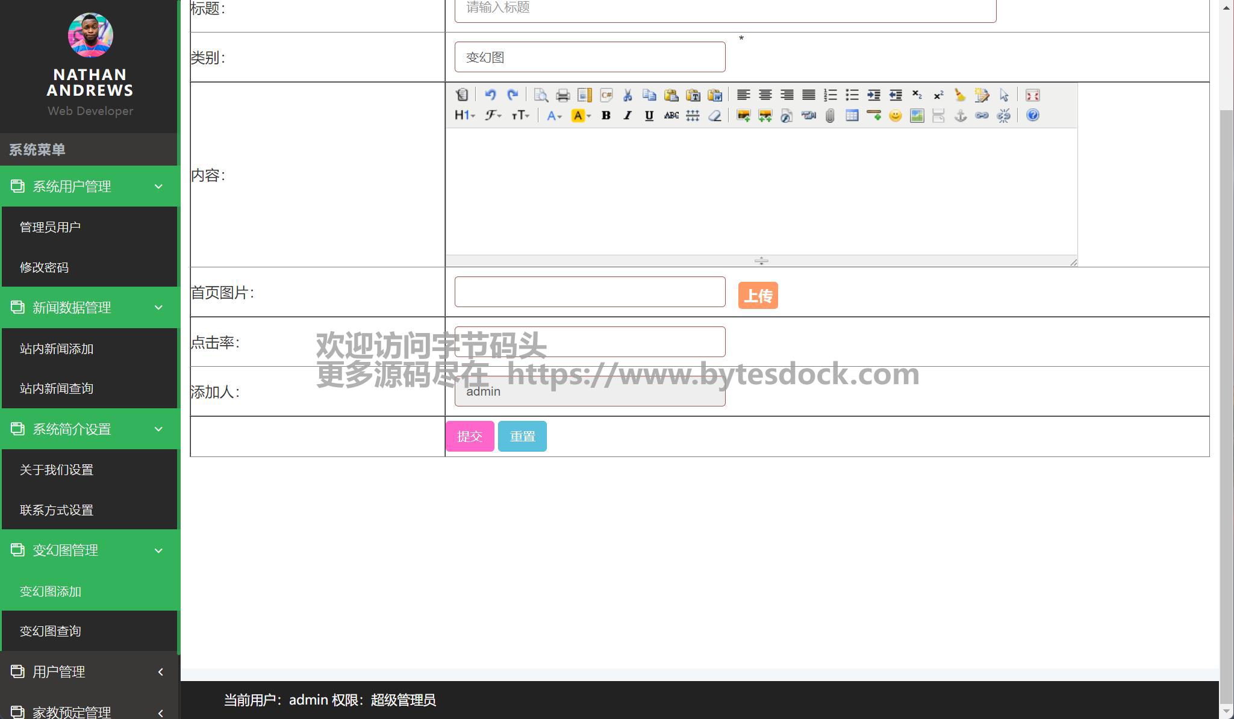Open 站内新闻查询 menu item
The height and width of the screenshot is (719, 1234).
(57, 388)
